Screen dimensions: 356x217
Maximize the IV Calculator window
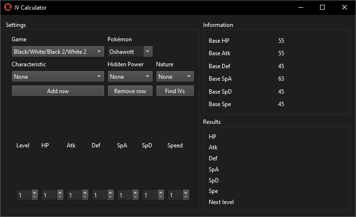(322, 7)
